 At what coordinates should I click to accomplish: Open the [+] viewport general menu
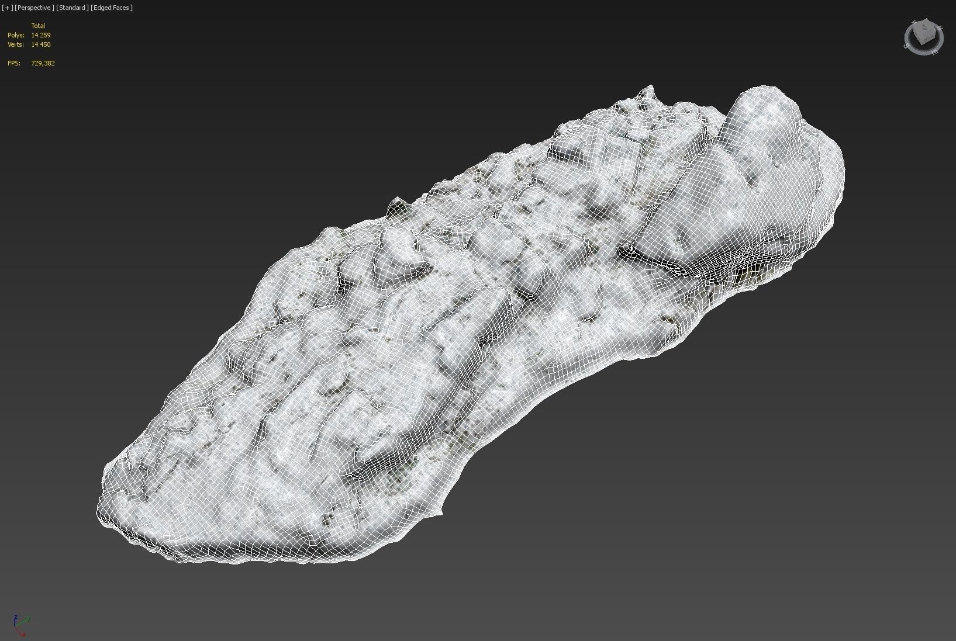click(x=7, y=8)
